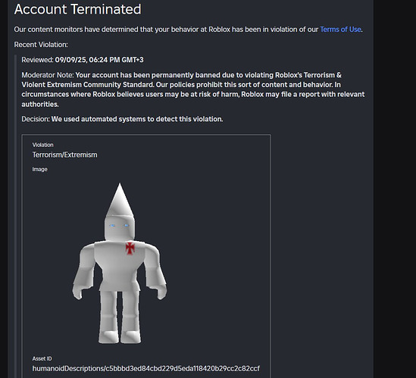The height and width of the screenshot is (378, 416).
Task: Click the 'Image' field label
Action: tap(40, 169)
